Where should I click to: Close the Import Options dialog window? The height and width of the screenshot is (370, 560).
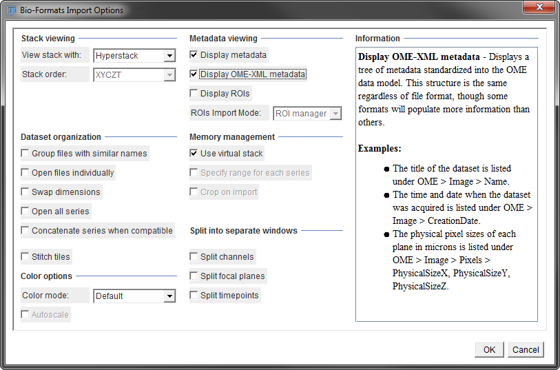(x=541, y=8)
